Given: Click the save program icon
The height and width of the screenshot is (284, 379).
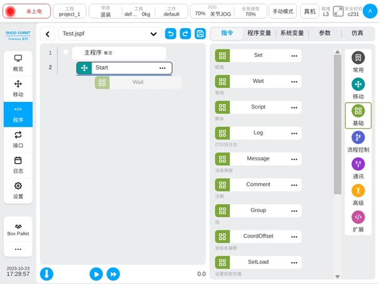Looking at the screenshot, I should click(x=200, y=34).
